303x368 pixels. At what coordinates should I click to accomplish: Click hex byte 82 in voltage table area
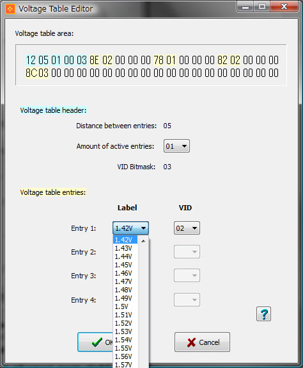tap(222, 60)
